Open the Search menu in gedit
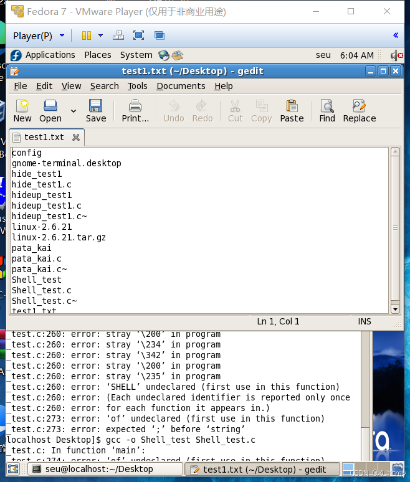The width and height of the screenshot is (410, 482). tap(104, 86)
